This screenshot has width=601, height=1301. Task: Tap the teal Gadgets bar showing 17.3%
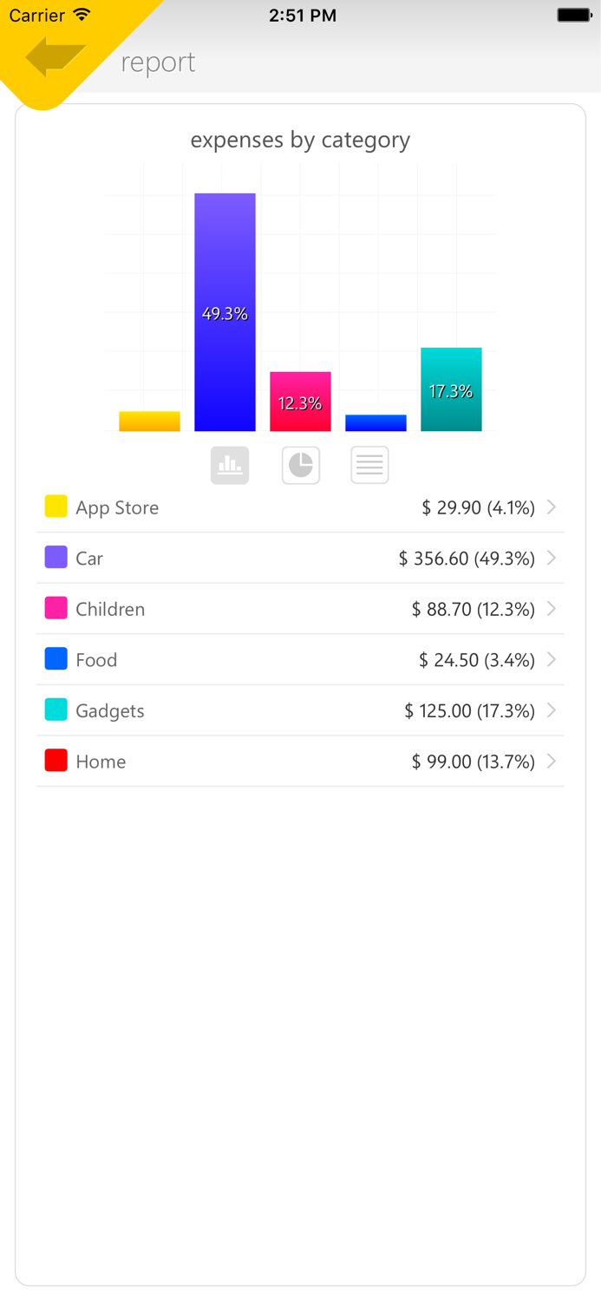pos(451,390)
